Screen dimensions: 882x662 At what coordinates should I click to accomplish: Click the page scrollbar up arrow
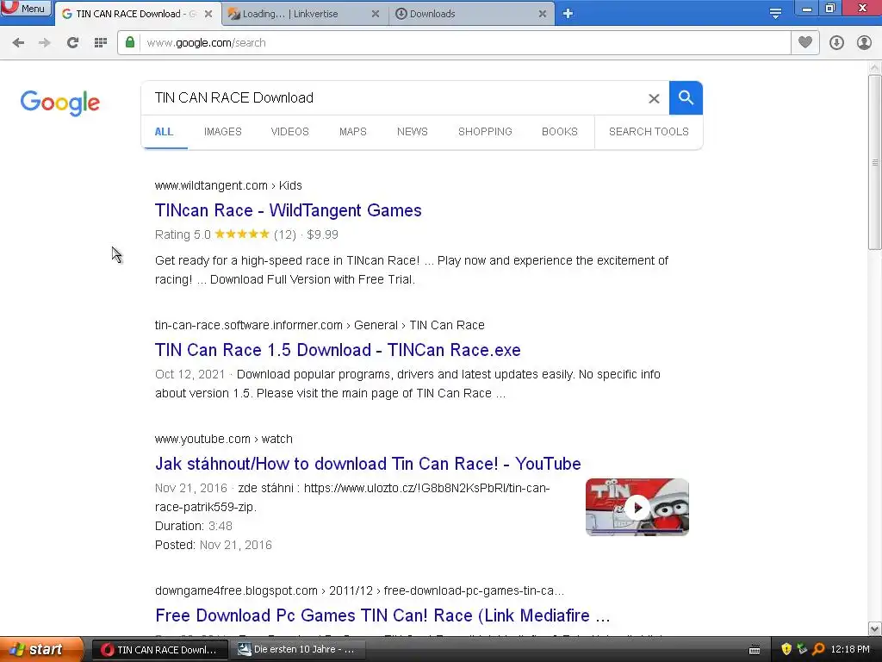(x=875, y=68)
